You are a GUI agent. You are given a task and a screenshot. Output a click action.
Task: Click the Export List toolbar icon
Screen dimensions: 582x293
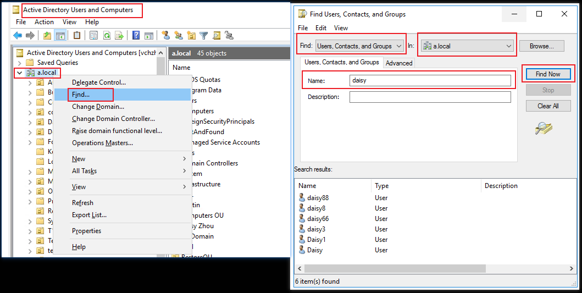pyautogui.click(x=119, y=35)
